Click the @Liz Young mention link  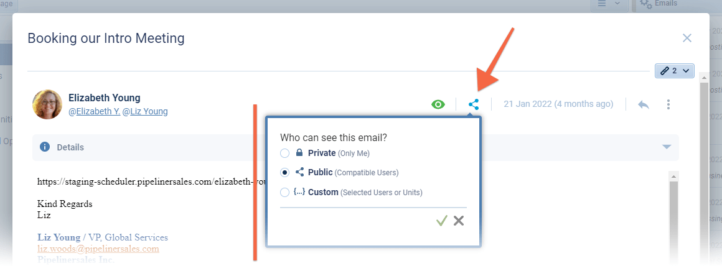coord(145,112)
